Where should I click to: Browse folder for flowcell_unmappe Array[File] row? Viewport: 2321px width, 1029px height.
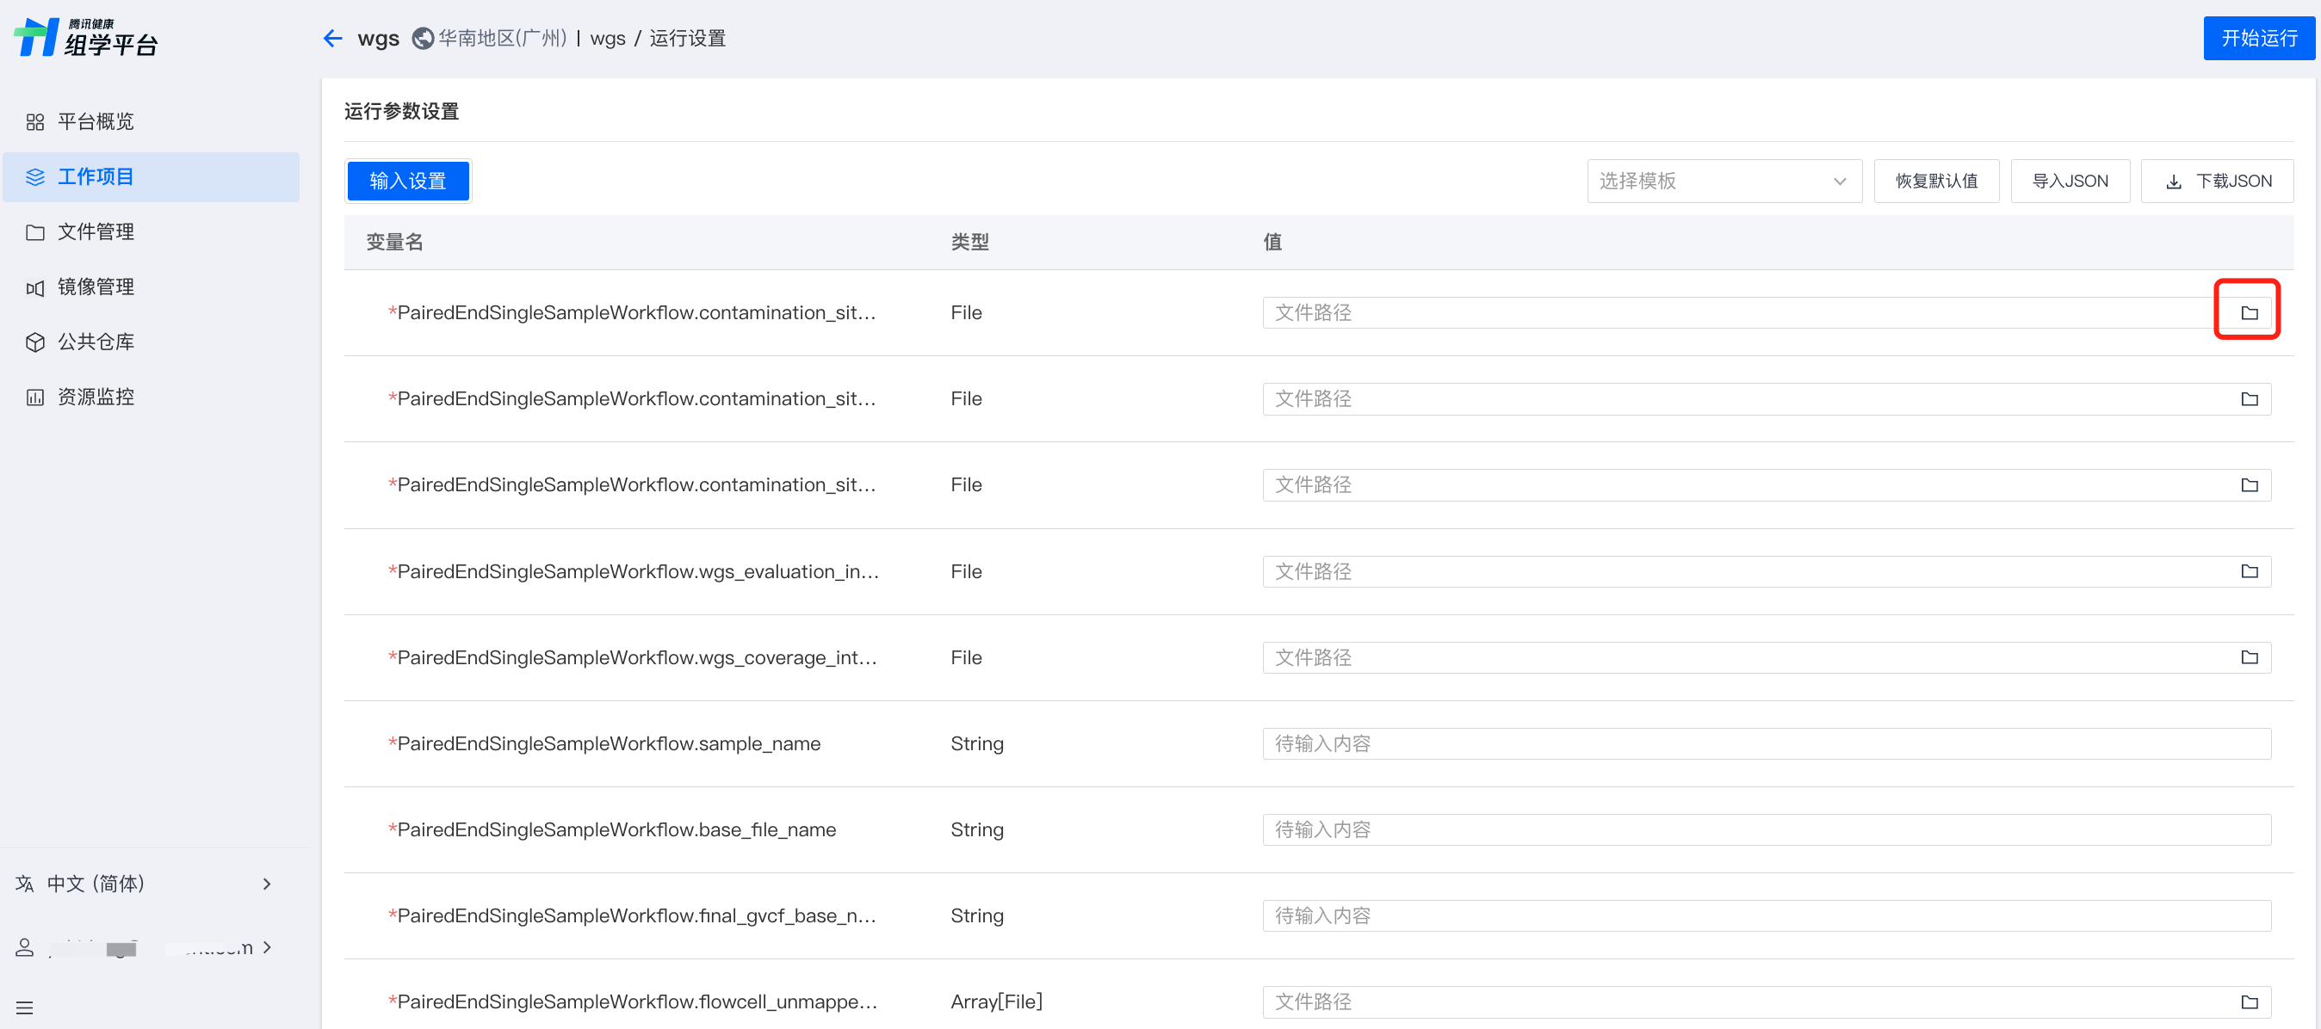click(x=2249, y=1002)
